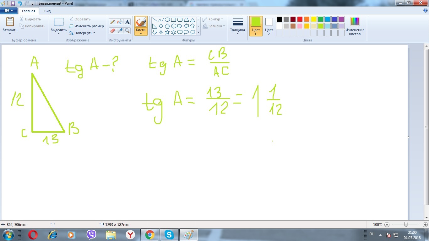Click the Undo arrow in title bar
The width and height of the screenshot is (429, 241).
(20, 3)
